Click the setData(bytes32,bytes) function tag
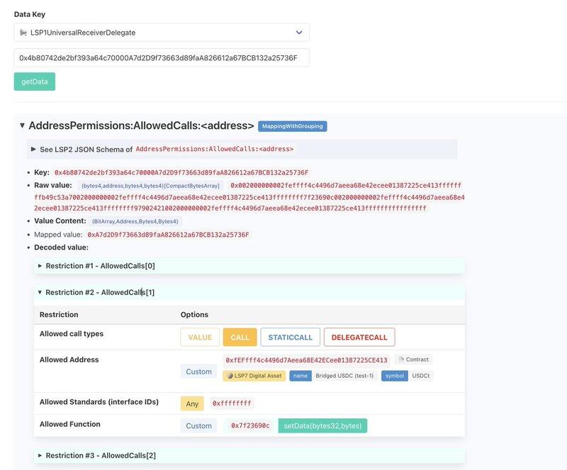567x470 pixels. pos(322,426)
